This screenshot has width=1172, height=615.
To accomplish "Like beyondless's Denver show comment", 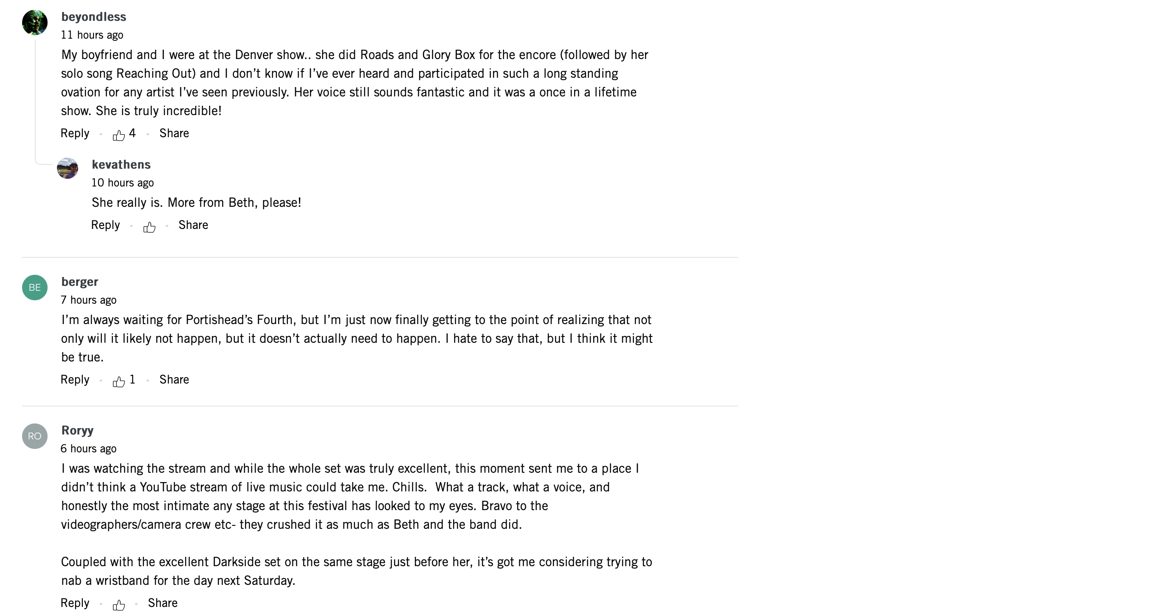I will 119,135.
